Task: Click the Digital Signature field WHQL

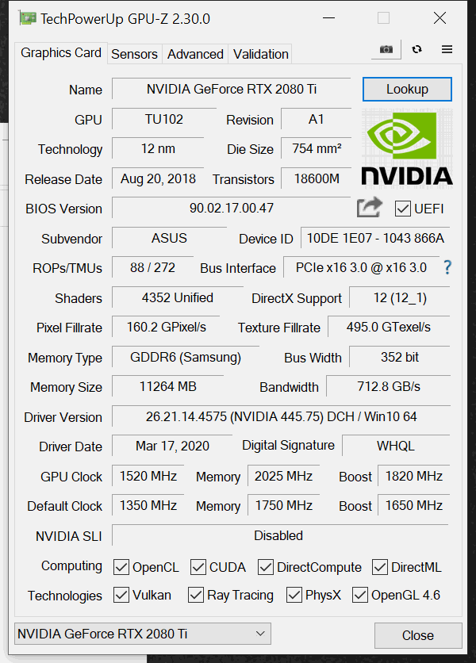Action: tap(396, 446)
